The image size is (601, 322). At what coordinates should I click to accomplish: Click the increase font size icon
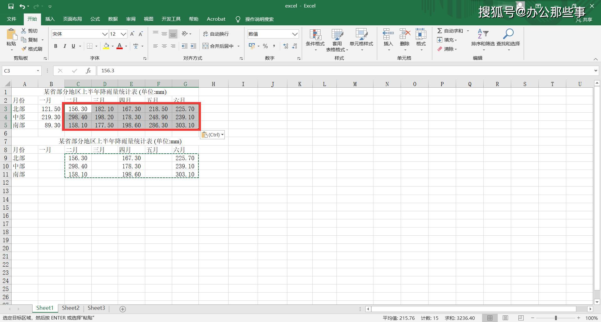132,34
